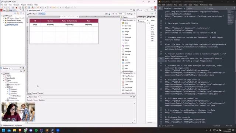236x133 pixels.
Task: Click the zoom out magnifier icon
Action: [x=117, y=14]
